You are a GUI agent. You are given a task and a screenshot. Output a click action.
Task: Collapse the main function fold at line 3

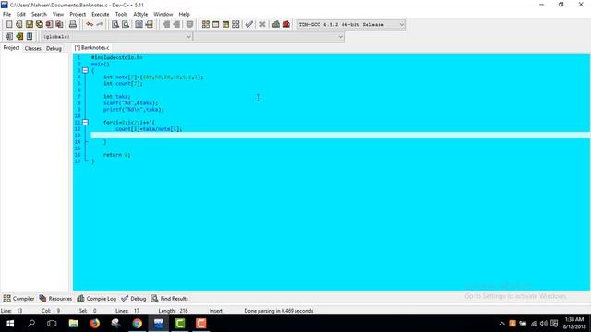85,70
